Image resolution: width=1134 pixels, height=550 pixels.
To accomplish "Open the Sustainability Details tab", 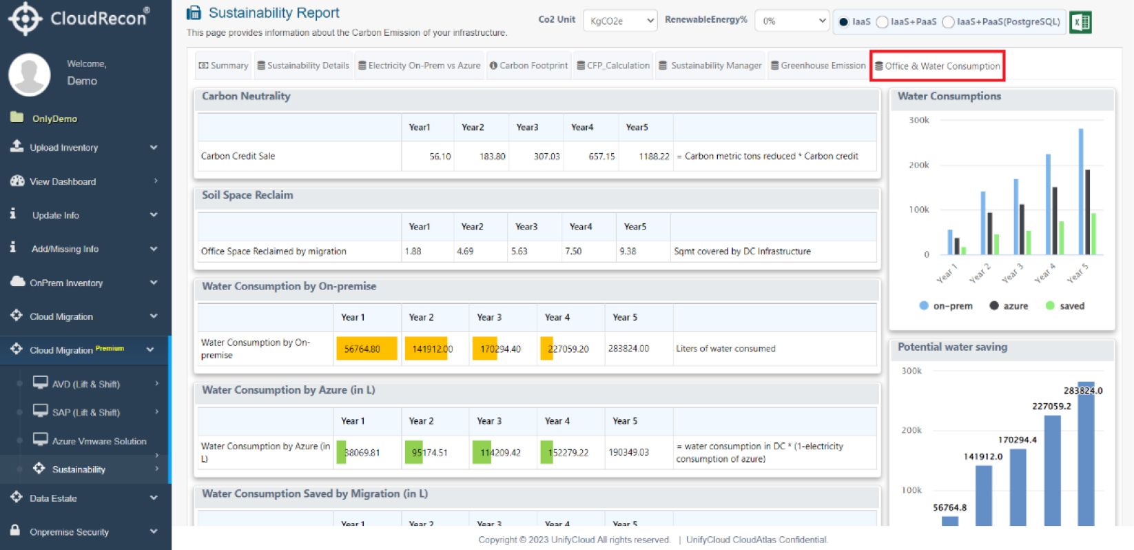I will [x=303, y=65].
